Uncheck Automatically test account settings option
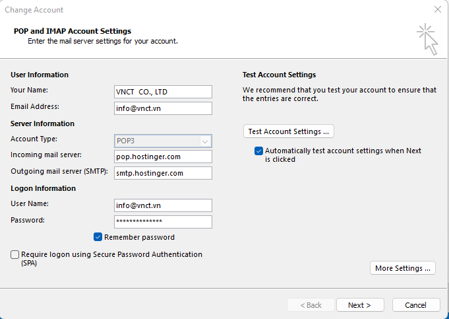 (259, 151)
